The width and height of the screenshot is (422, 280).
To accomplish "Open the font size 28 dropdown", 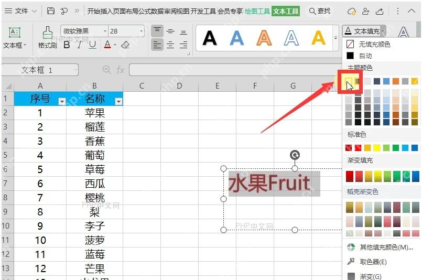I will [141, 31].
